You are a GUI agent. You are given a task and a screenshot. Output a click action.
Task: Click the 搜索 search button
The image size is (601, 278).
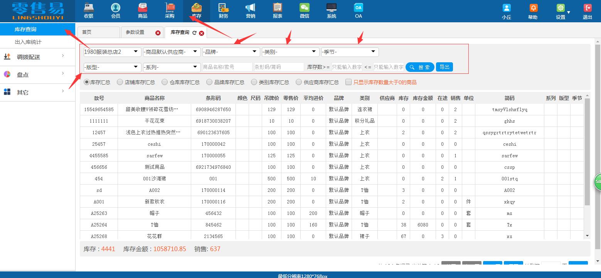click(420, 67)
